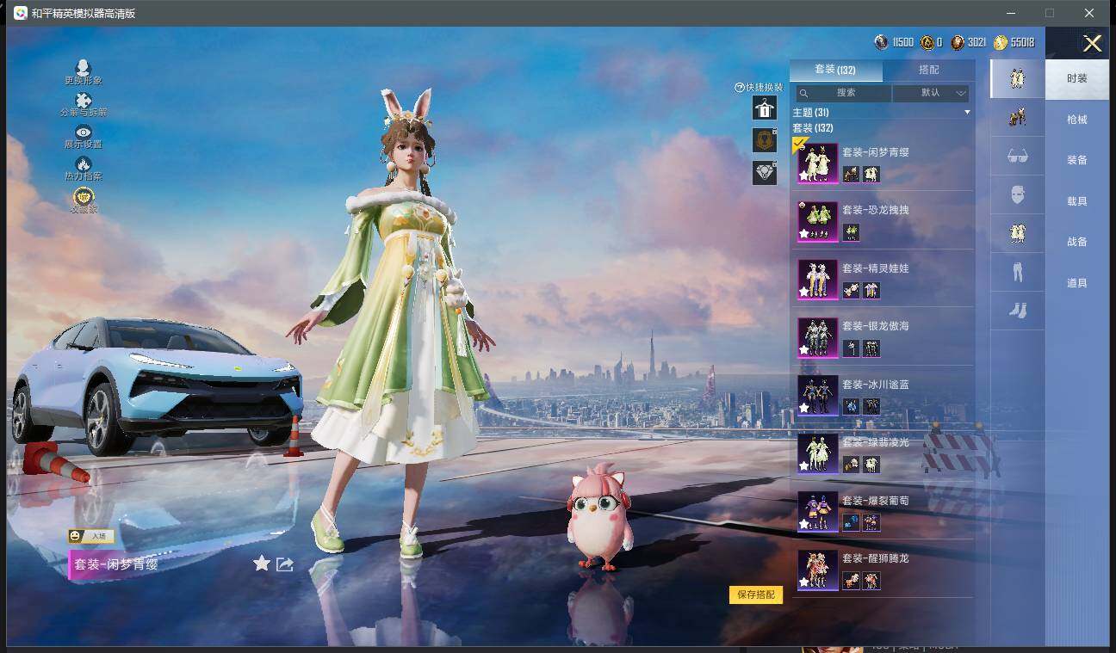Open the 时装 side tab
Screen dimensions: 1116x653
pyautogui.click(x=1077, y=78)
